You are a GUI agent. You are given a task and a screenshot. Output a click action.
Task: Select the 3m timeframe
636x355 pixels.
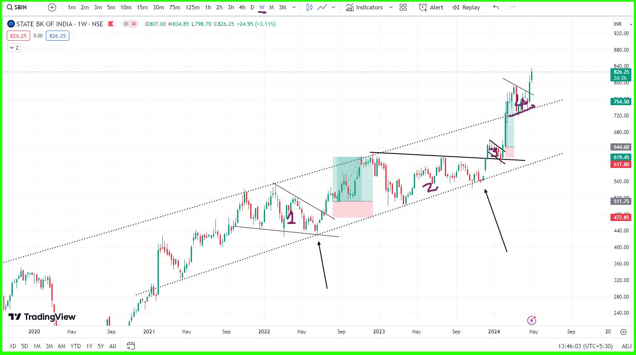98,7
